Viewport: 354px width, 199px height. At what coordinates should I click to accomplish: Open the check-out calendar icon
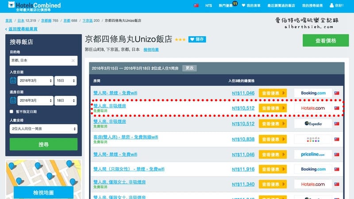(13, 100)
